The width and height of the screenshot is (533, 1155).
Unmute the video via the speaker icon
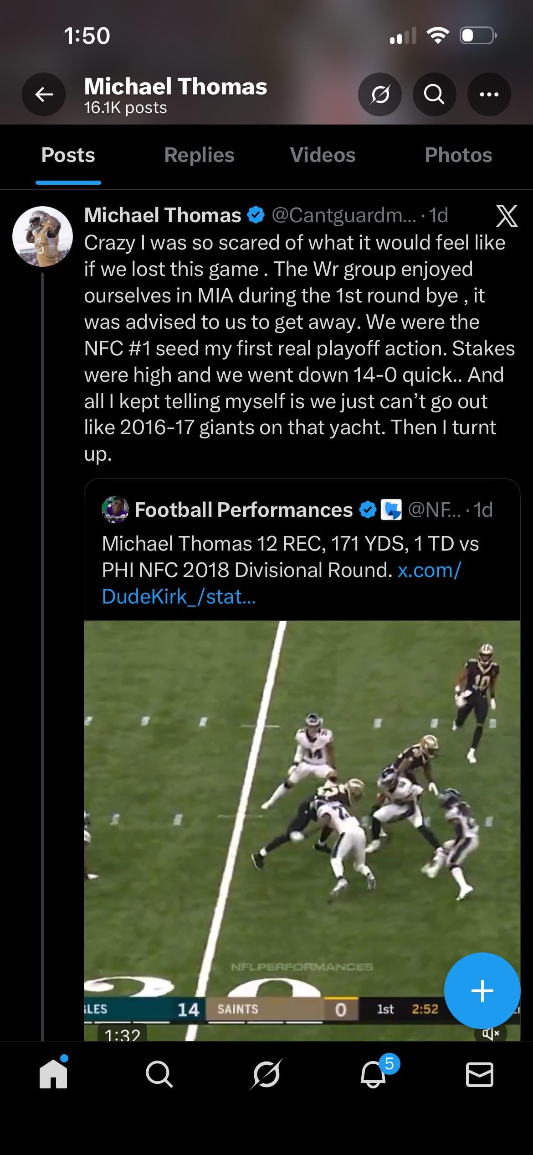pyautogui.click(x=490, y=1033)
